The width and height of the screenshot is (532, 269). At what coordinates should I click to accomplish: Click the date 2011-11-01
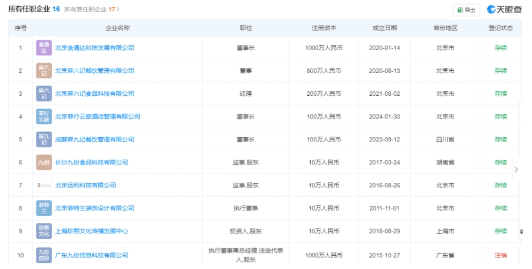coord(385,208)
